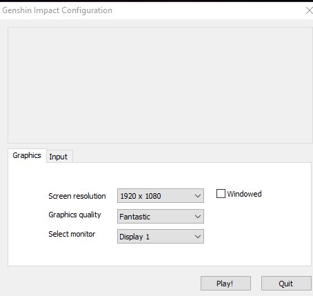
Task: Enable the Windowed checkbox
Action: (221, 194)
